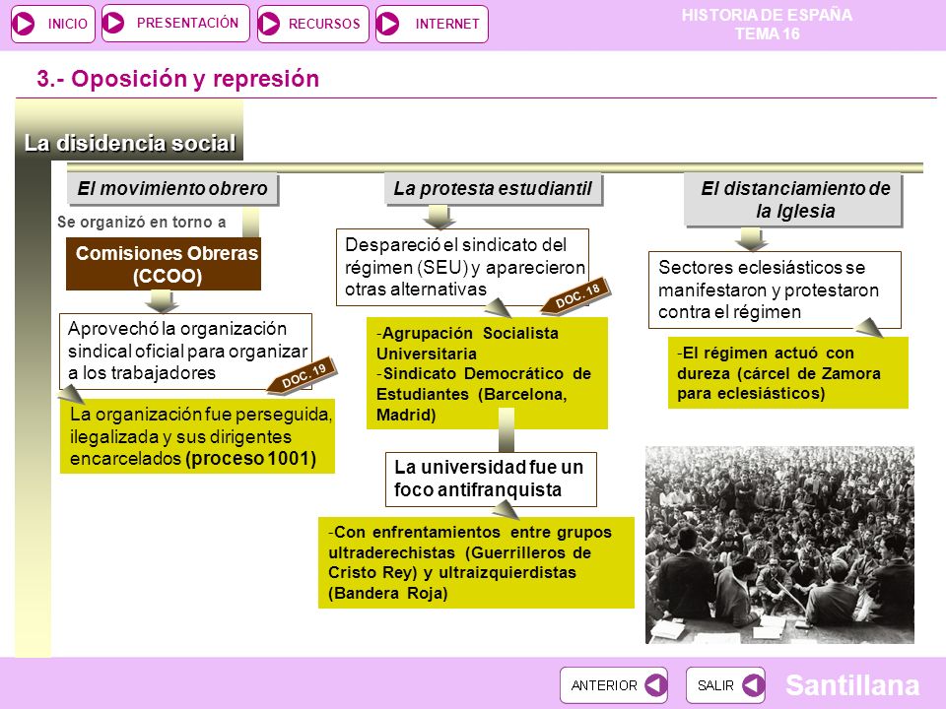Click 'Agrupación Socialista Universitaria' yellow box

pos(487,373)
